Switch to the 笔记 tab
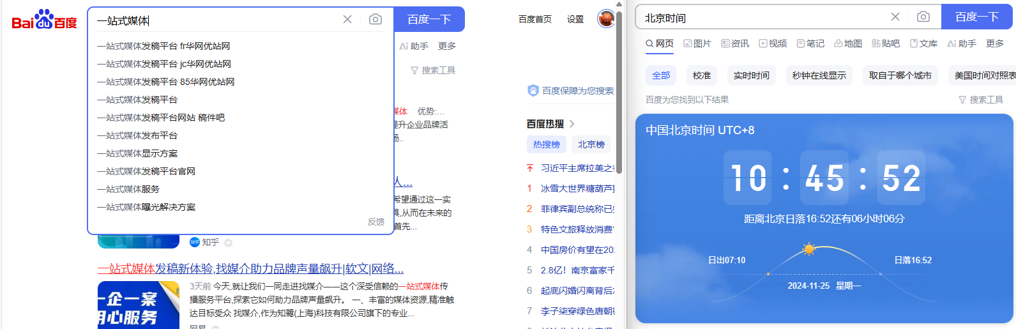The image size is (1016, 329). click(x=810, y=43)
